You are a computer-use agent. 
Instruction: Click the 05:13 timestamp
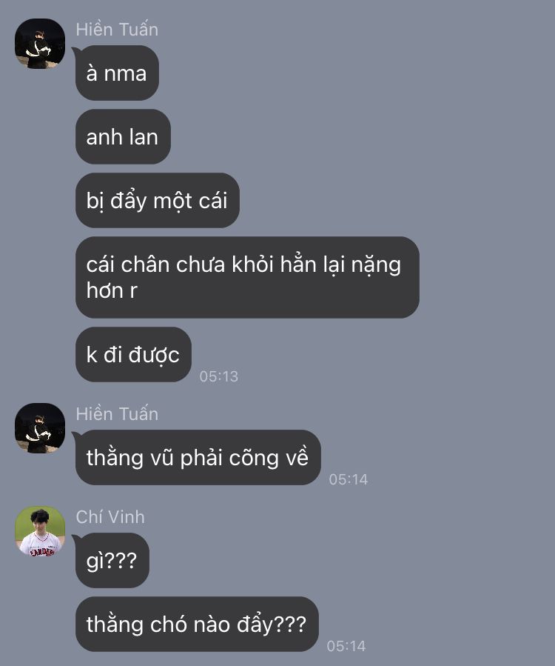coord(219,376)
